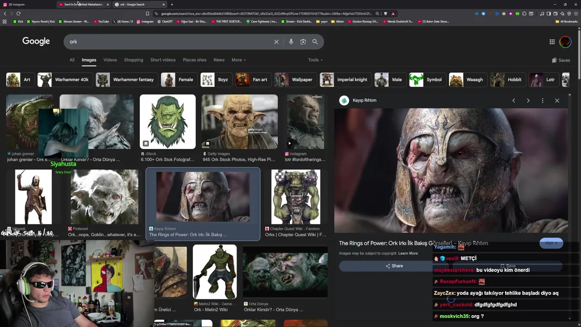Go to next image in preview panel
This screenshot has width=581, height=327.
tap(528, 100)
